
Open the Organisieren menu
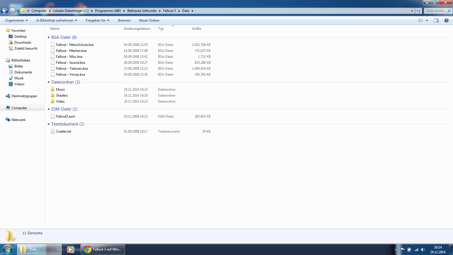16,20
